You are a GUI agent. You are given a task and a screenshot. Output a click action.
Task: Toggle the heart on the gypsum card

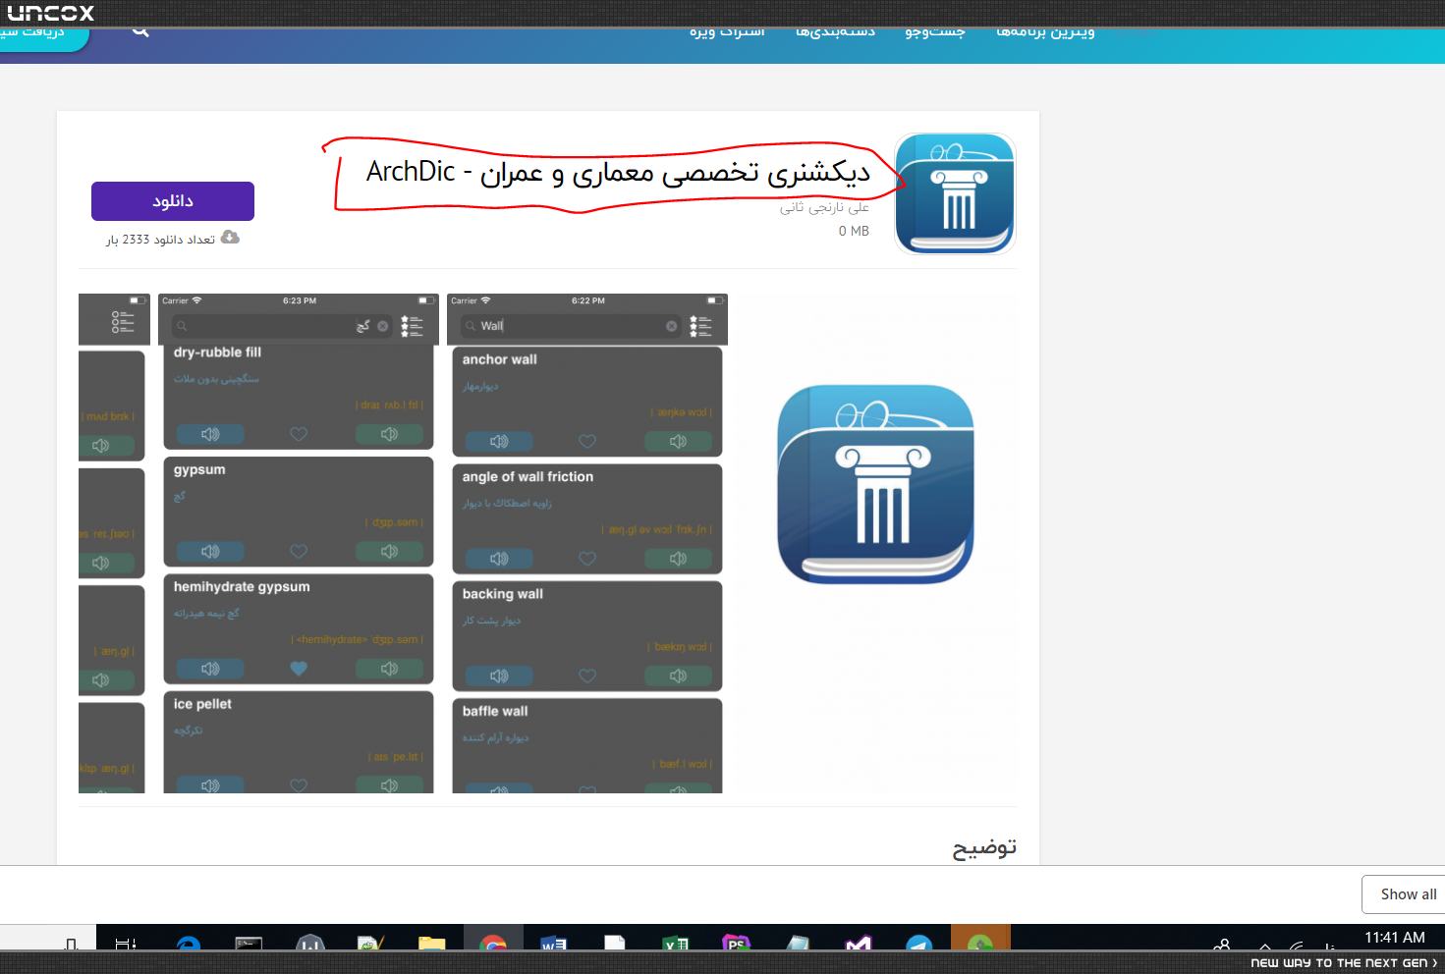tap(299, 552)
